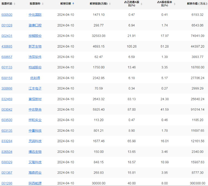Sort by 解禁日期 column arrow

(x=73, y=4)
